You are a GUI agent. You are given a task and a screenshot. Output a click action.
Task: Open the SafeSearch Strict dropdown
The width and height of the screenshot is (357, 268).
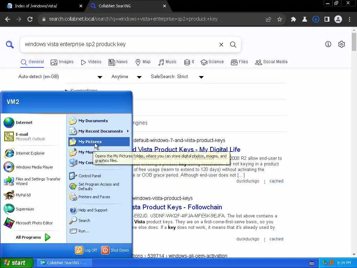(177, 77)
